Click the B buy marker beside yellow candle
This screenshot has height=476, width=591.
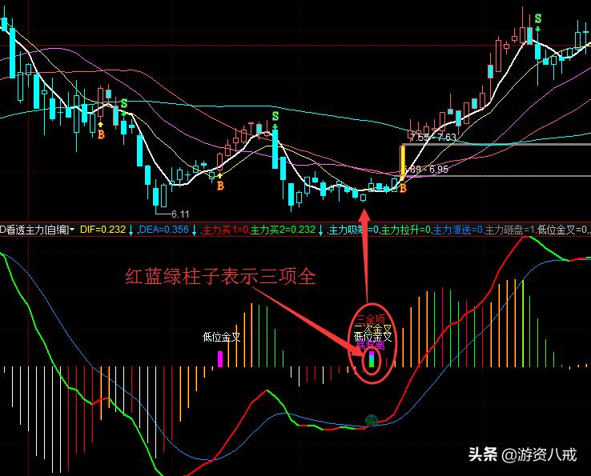[x=403, y=188]
